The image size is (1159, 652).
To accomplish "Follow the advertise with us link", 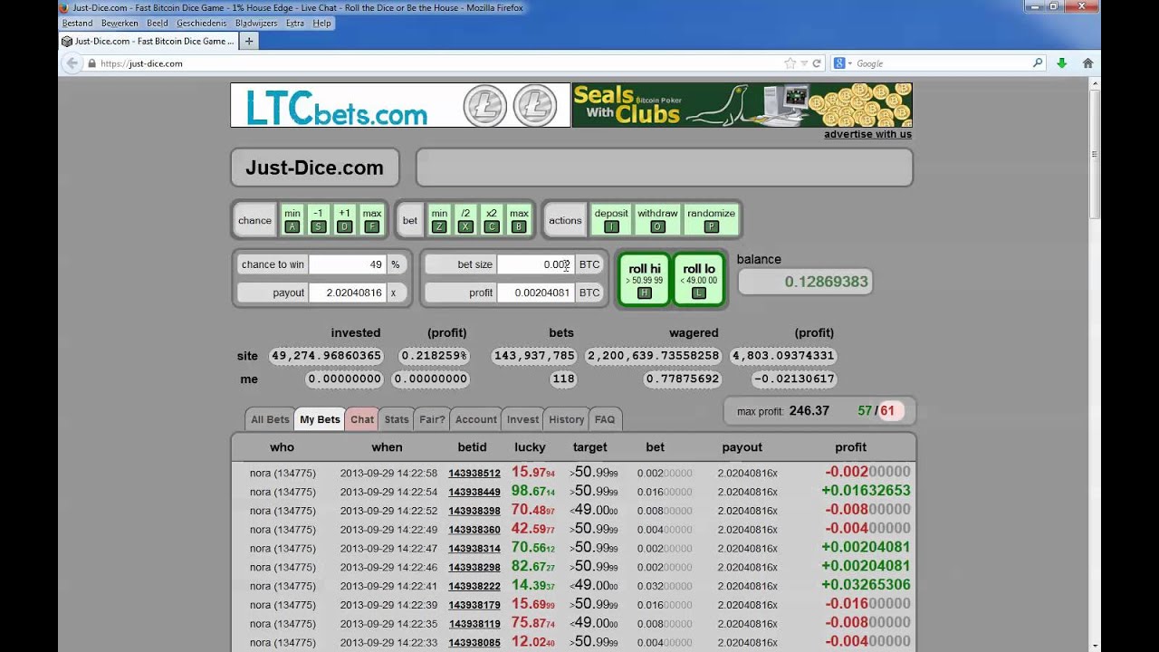I will coord(867,134).
